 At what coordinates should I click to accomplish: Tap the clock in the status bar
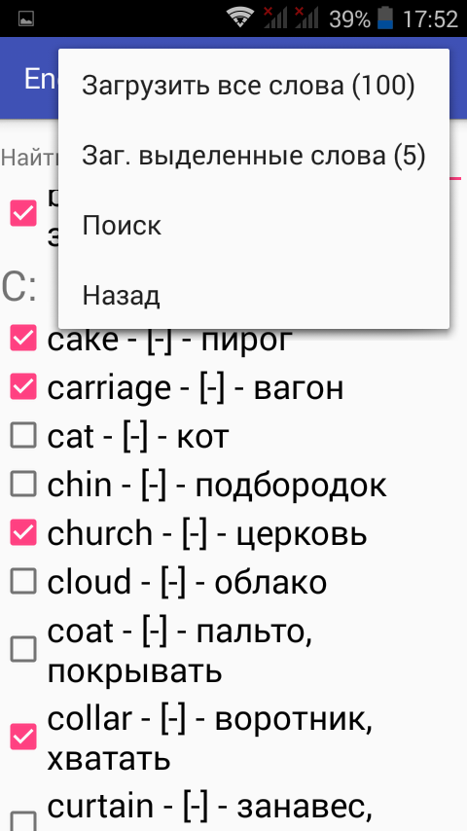pos(430,19)
